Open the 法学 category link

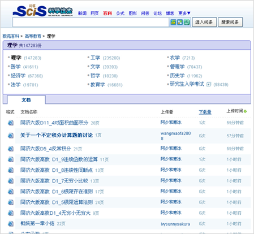[x=16, y=85]
